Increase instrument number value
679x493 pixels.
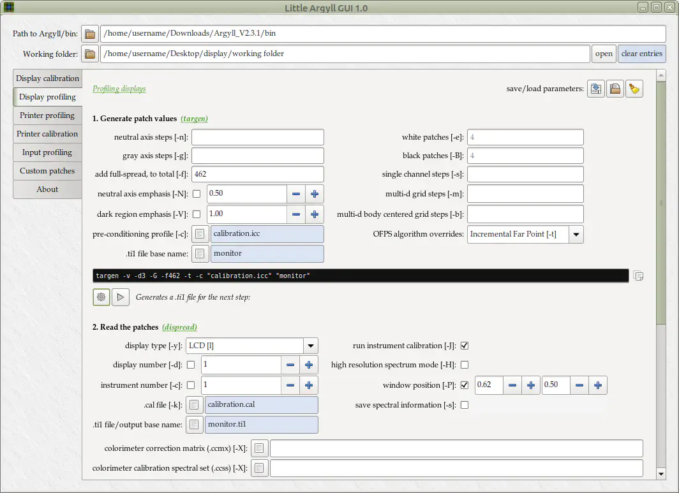309,385
